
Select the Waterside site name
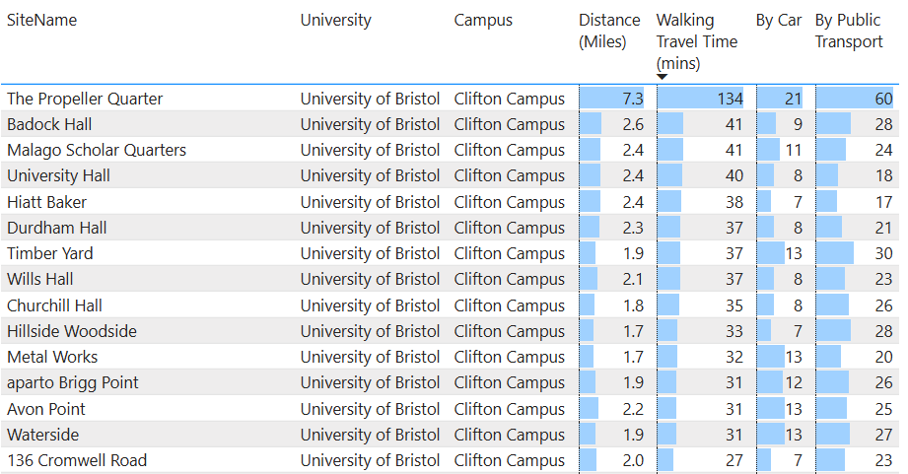42,435
